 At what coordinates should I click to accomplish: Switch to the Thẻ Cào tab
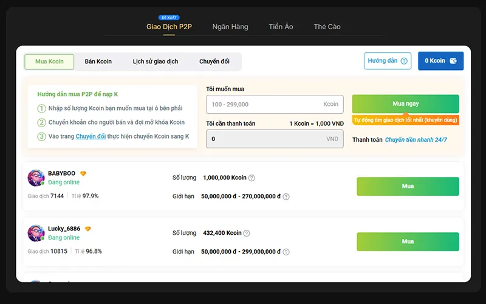pos(327,27)
